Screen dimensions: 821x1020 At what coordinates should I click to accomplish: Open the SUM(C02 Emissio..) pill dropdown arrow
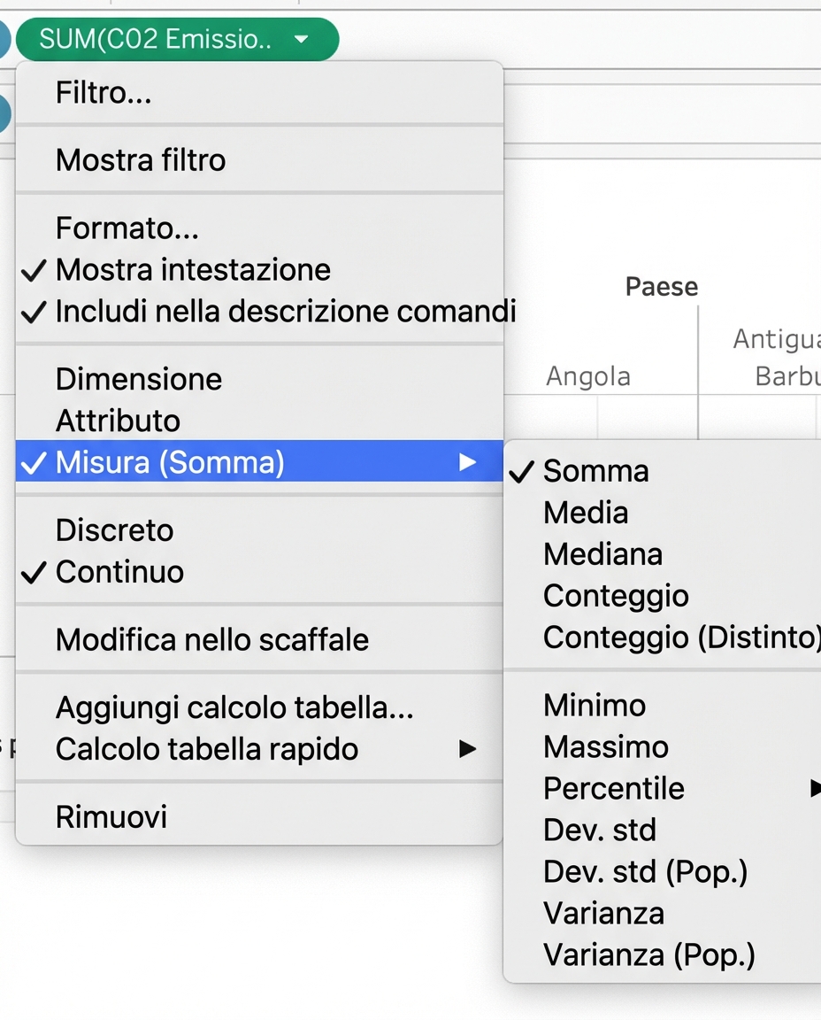point(302,39)
